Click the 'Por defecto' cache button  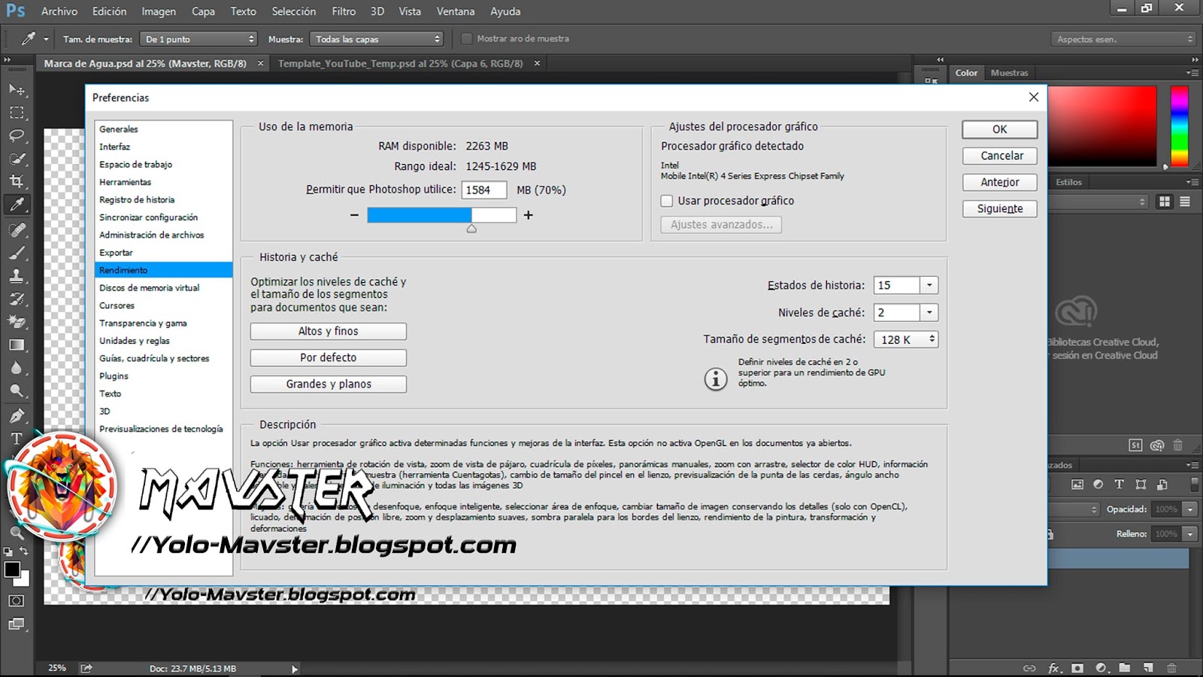click(329, 357)
